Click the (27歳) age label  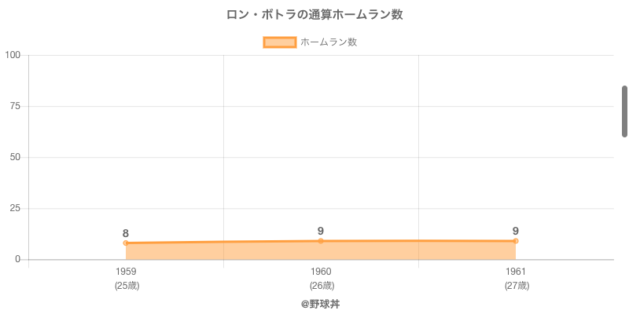pyautogui.click(x=516, y=286)
